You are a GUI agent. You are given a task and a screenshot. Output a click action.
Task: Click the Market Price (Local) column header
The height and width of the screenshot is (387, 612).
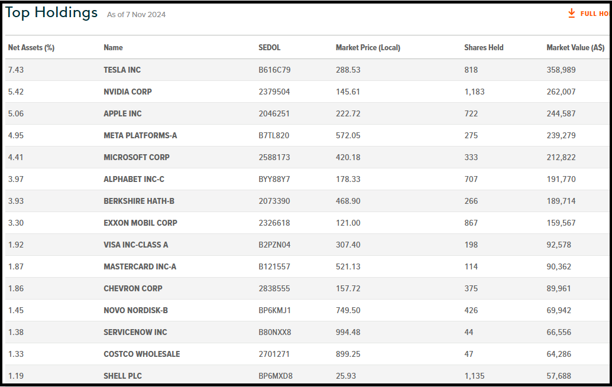368,48
